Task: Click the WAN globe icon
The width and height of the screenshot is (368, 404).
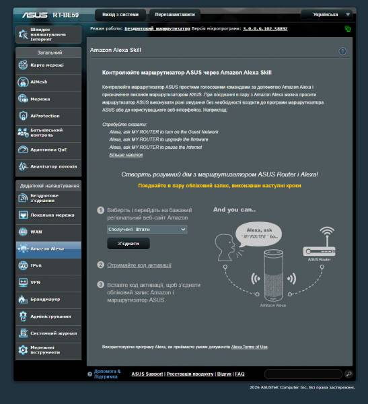Action: pyautogui.click(x=23, y=232)
